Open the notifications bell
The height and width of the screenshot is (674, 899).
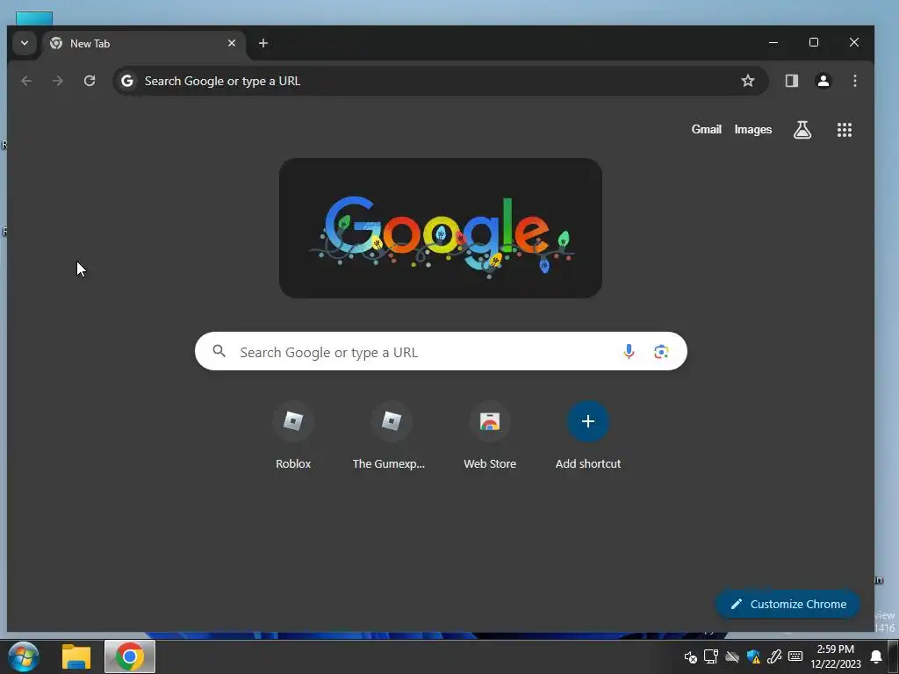point(876,656)
